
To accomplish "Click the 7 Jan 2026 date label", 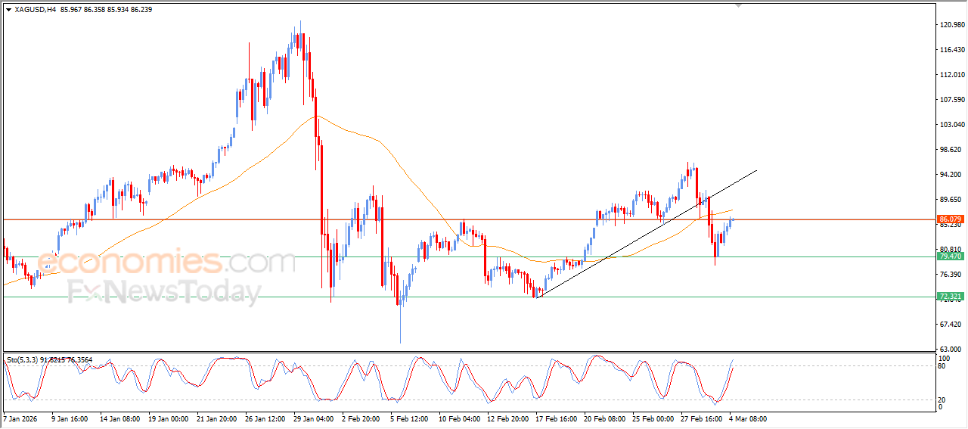I will [21, 418].
